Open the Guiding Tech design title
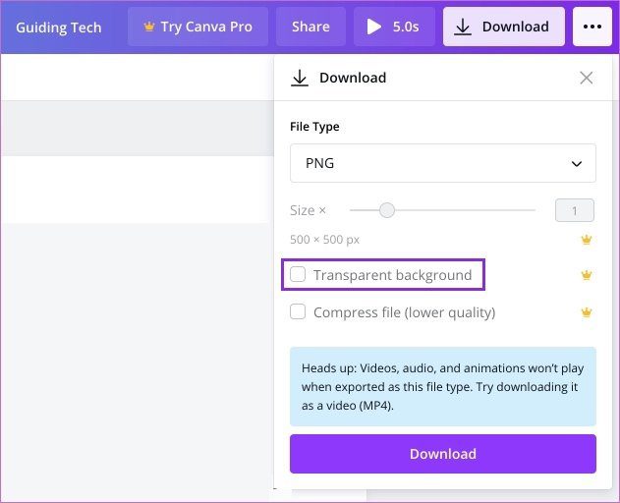Screen dimensions: 620x503 (x=59, y=28)
